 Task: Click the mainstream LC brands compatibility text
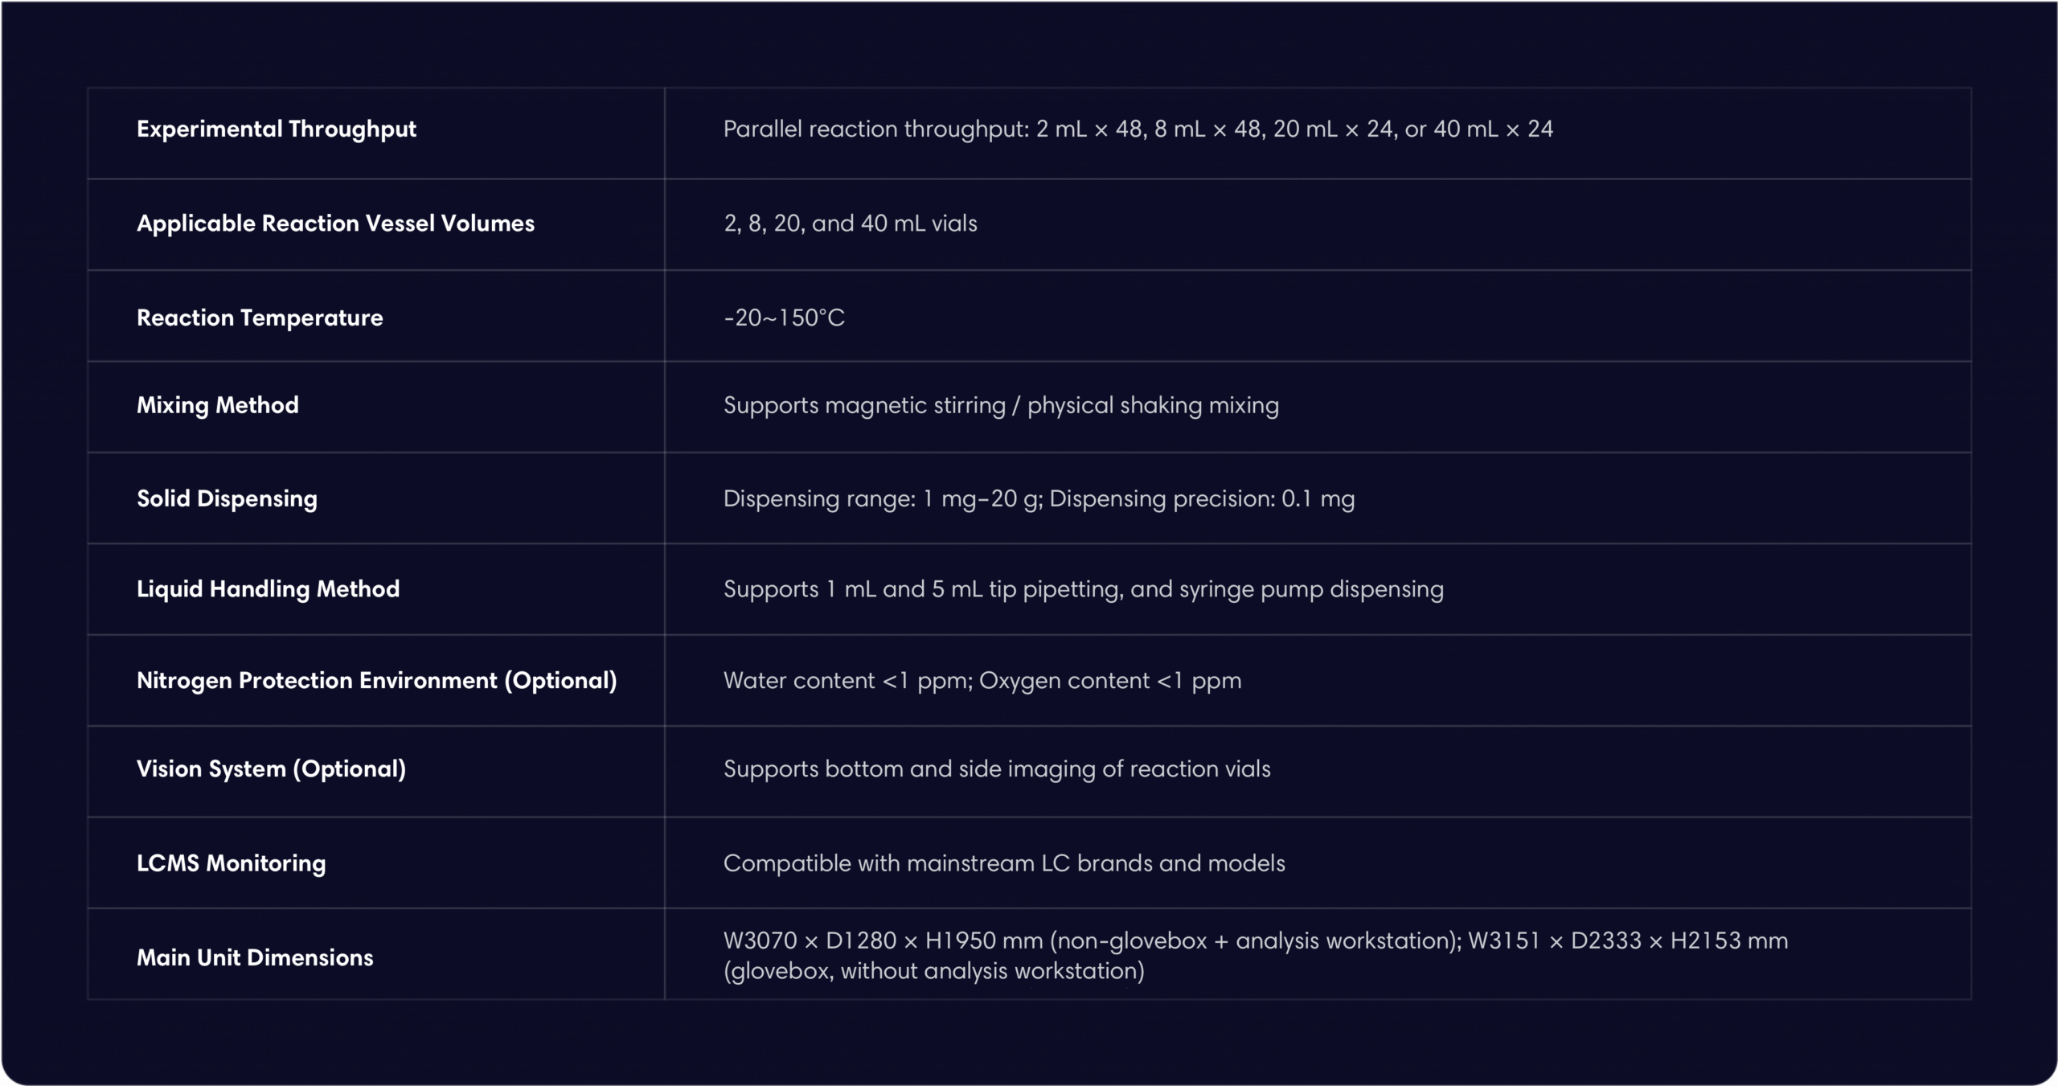click(1004, 863)
